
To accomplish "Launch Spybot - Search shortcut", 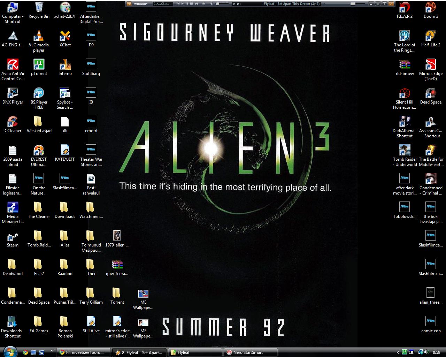I will click(65, 98).
